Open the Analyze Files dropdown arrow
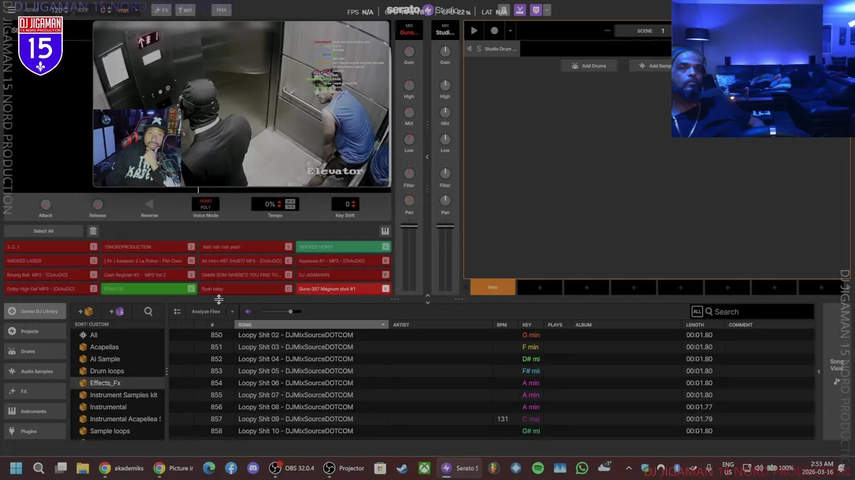This screenshot has width=855, height=480. click(232, 311)
